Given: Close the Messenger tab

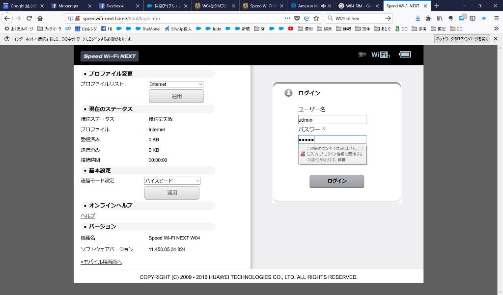Looking at the screenshot, I should click(89, 6).
